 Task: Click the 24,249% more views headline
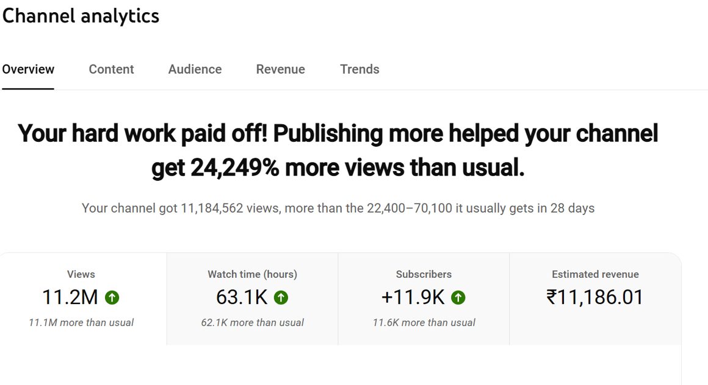[338, 150]
